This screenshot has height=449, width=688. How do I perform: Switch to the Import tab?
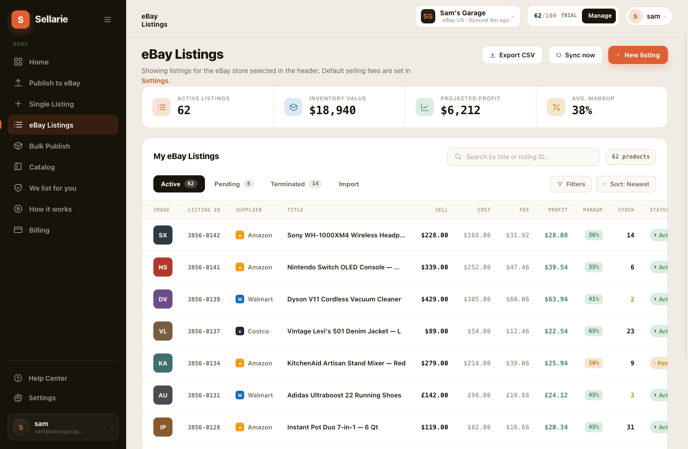[x=349, y=184]
